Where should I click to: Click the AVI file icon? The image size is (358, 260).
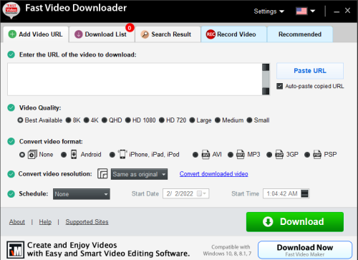[x=205, y=155]
